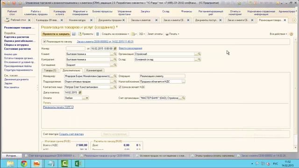299x168 pixels.
Task: Click the help question-mark icon
Action: pos(291,34)
